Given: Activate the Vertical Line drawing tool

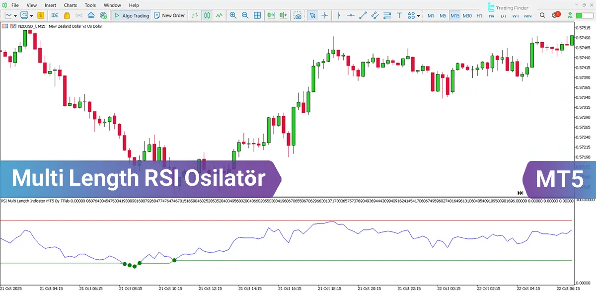Looking at the screenshot, I should (x=339, y=15).
